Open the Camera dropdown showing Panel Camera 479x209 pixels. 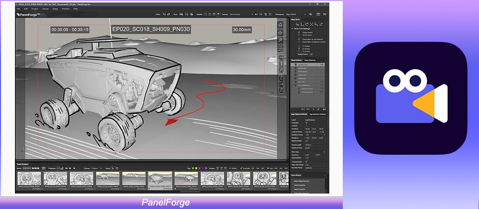241,14
